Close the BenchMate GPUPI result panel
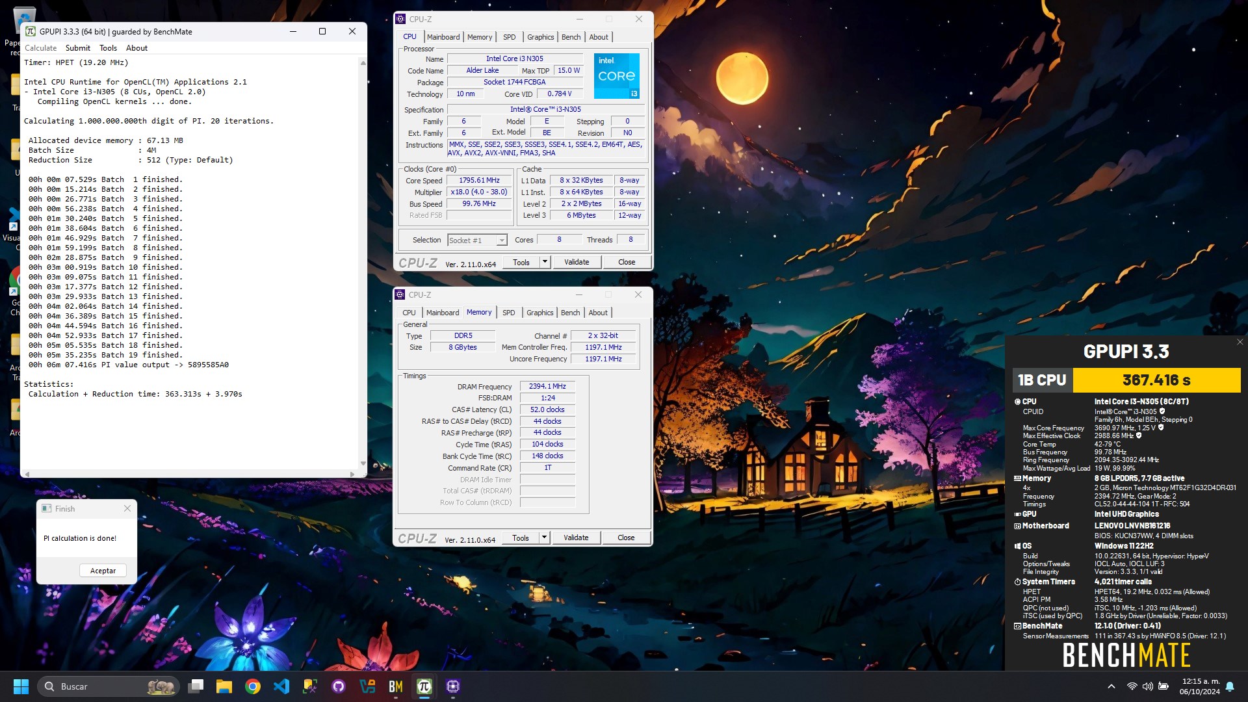This screenshot has width=1248, height=702. click(x=1240, y=342)
